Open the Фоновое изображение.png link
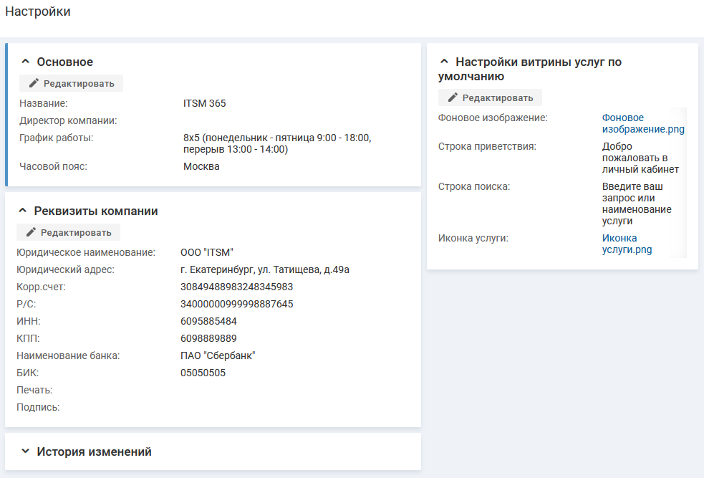Screen dimensions: 704x478 click(x=642, y=123)
